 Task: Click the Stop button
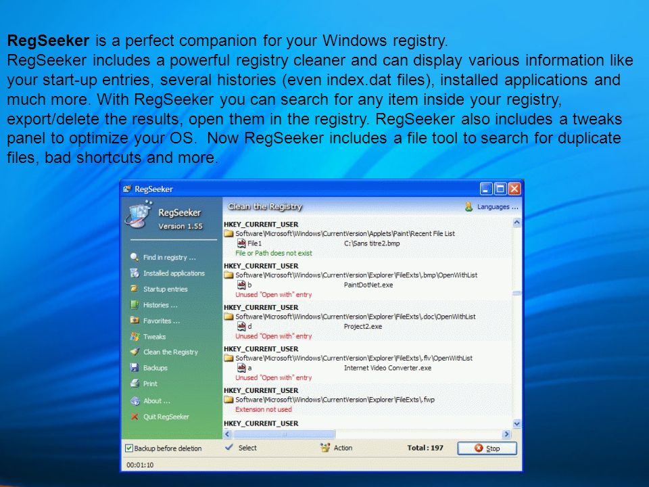coord(487,448)
